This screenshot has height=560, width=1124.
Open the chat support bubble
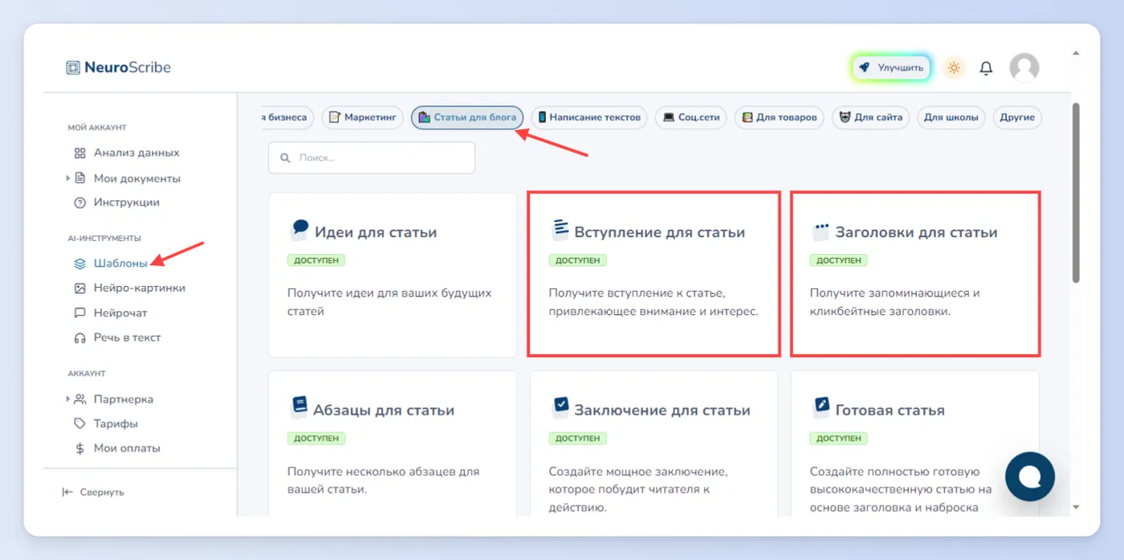tap(1029, 476)
